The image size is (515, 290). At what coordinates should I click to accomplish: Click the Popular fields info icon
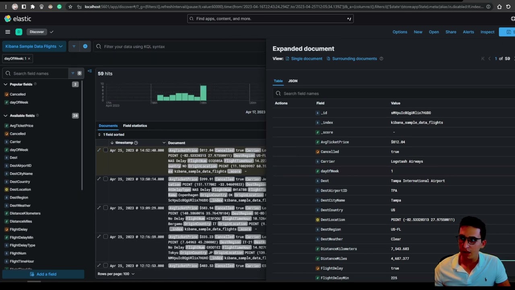click(x=35, y=84)
